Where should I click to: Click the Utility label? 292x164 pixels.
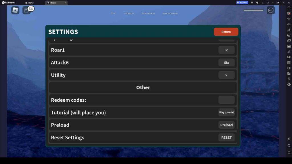coord(58,75)
